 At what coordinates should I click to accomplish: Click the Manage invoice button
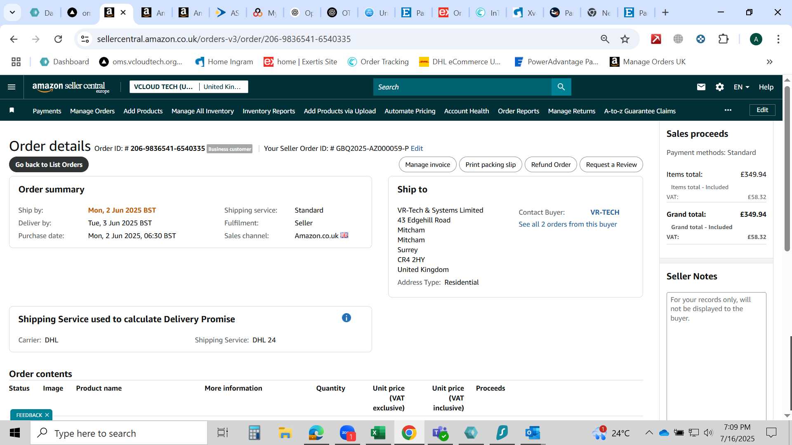(427, 164)
